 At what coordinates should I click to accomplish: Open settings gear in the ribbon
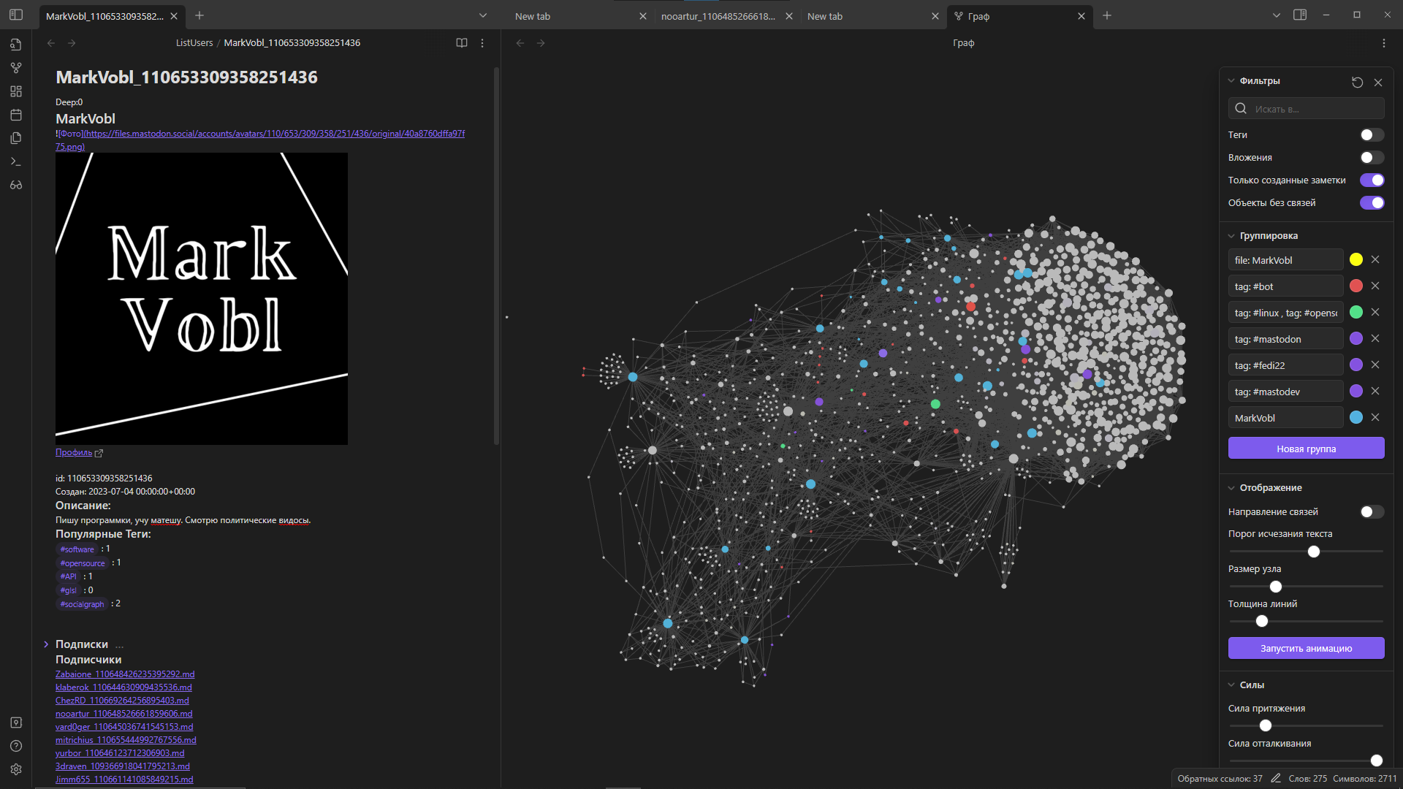click(16, 769)
